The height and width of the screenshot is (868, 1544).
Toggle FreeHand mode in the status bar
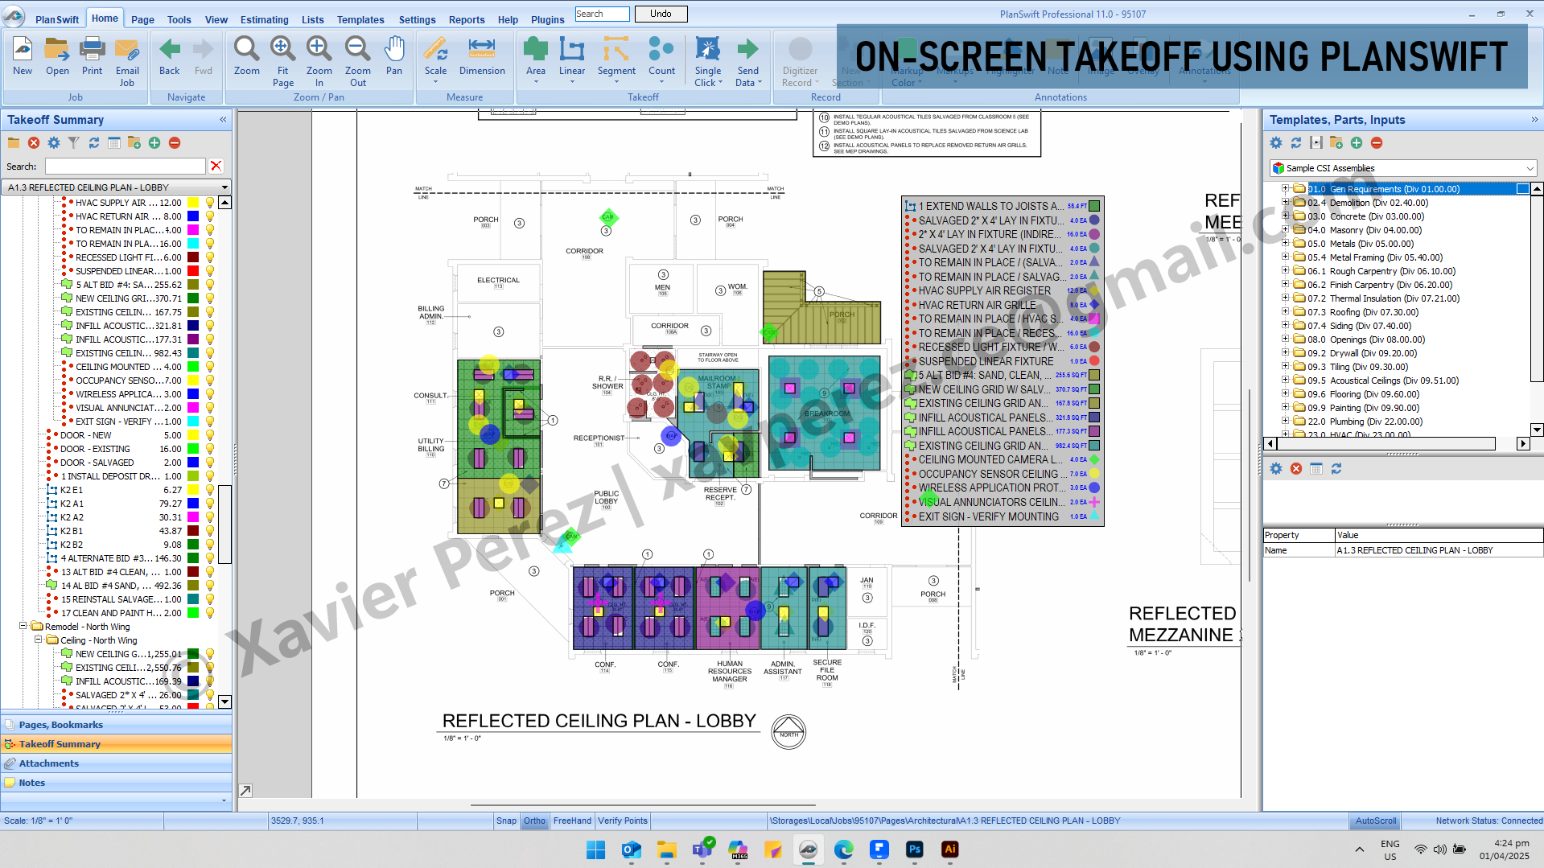[572, 821]
